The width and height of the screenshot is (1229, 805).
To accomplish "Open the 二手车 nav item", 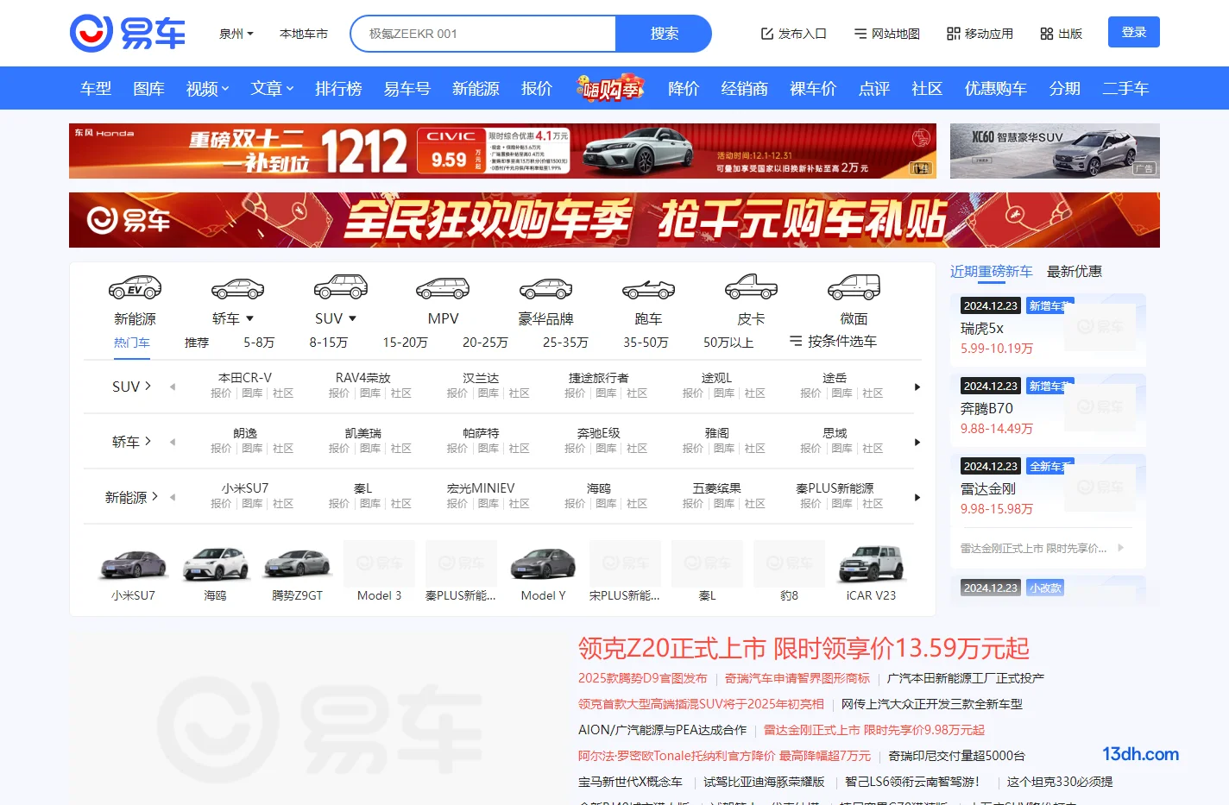I will pyautogui.click(x=1125, y=88).
